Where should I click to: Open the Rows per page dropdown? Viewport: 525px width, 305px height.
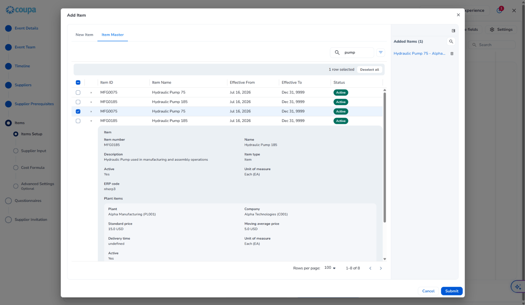(330, 268)
